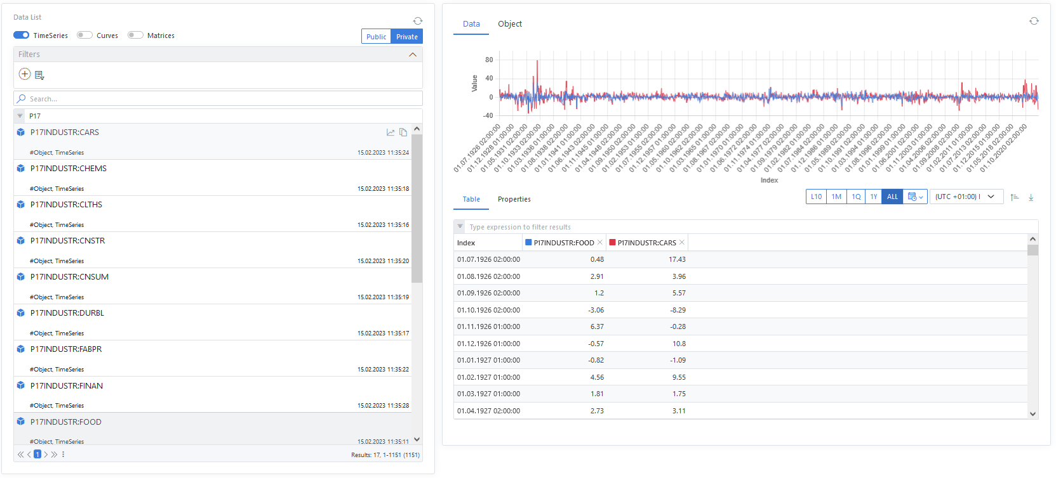Image resolution: width=1056 pixels, height=478 pixels.
Task: Refresh the Data List panel
Action: [418, 21]
